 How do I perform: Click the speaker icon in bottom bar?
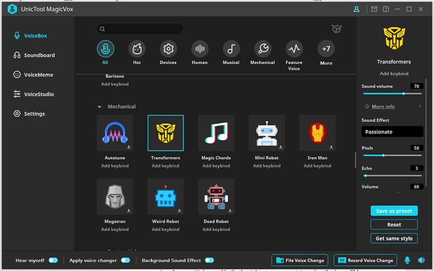point(422,261)
